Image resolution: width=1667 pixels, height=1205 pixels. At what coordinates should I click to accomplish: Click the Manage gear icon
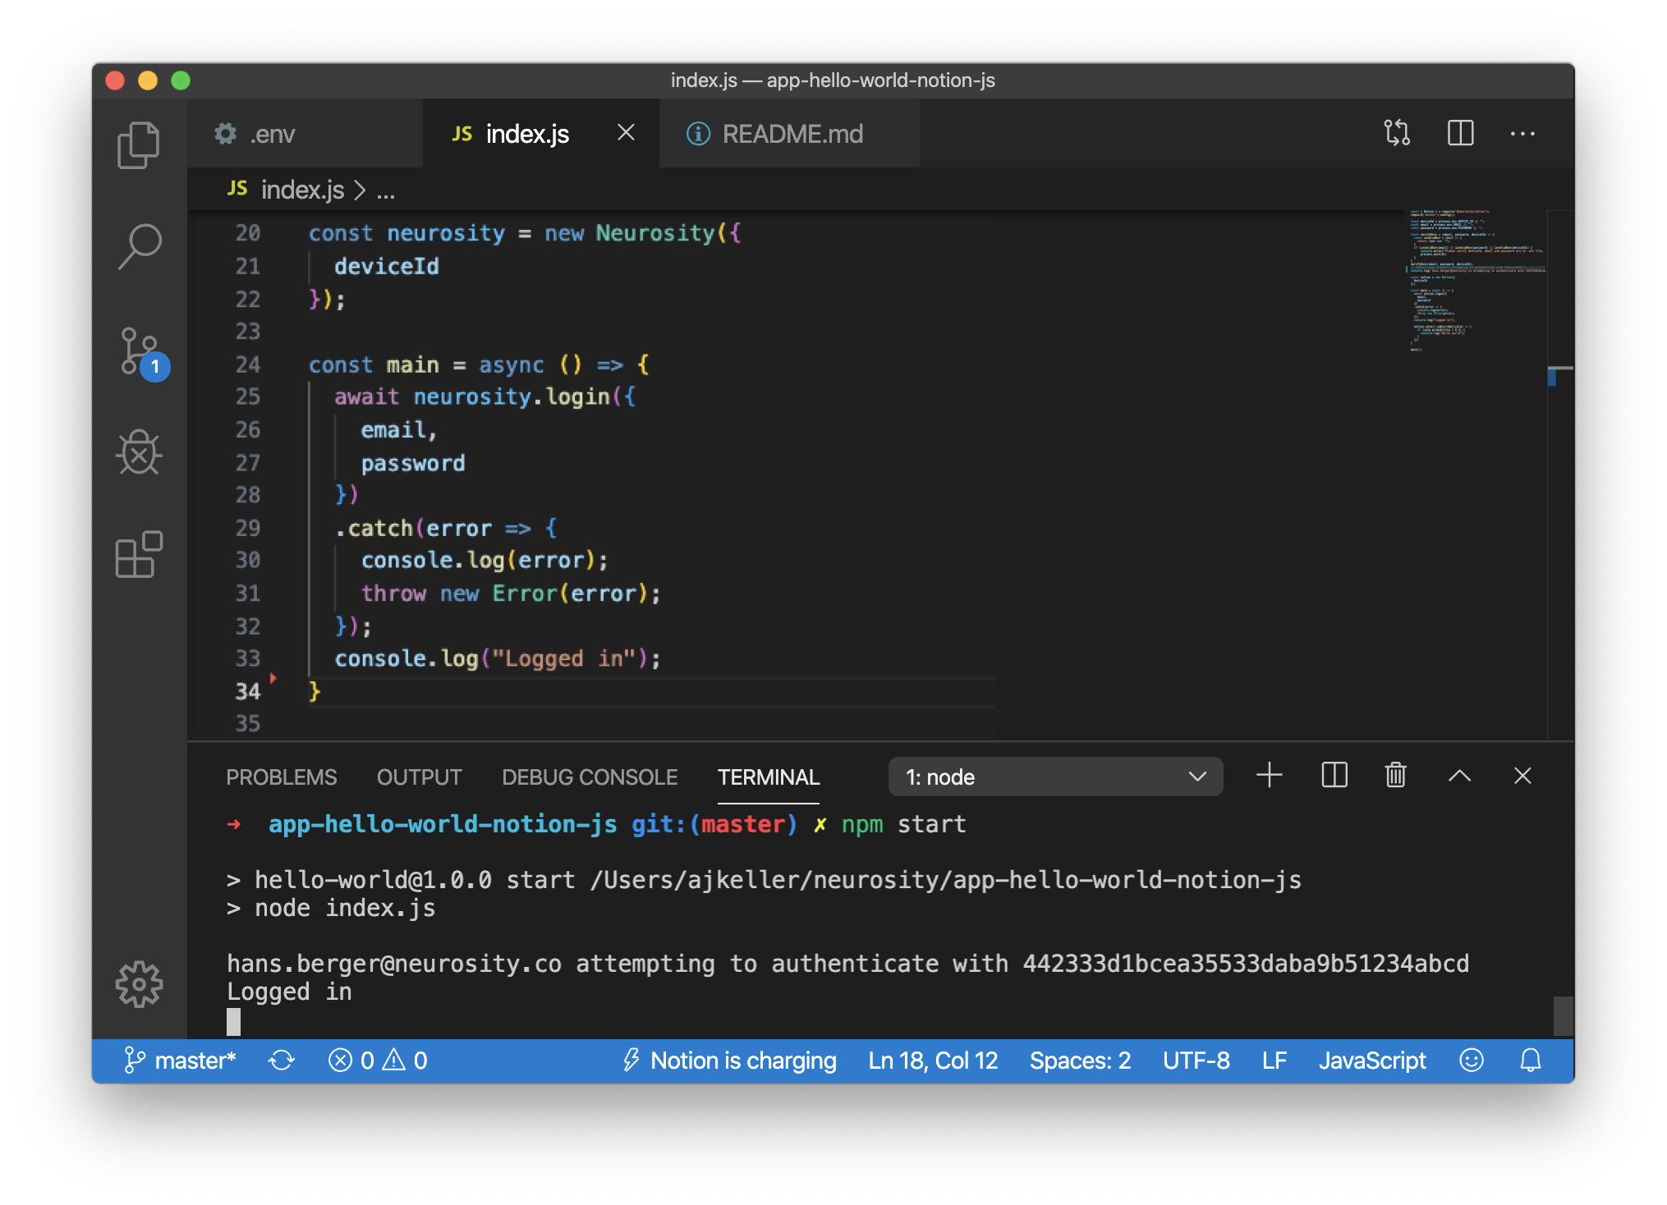pos(139,983)
